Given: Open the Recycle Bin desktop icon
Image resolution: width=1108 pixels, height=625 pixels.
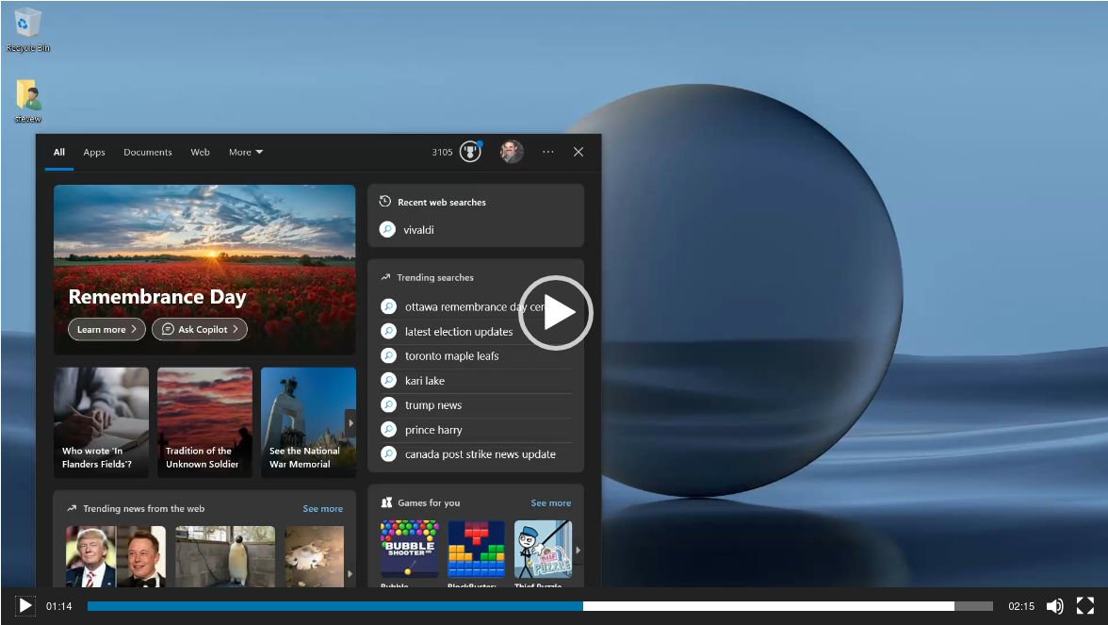Looking at the screenshot, I should [27, 30].
